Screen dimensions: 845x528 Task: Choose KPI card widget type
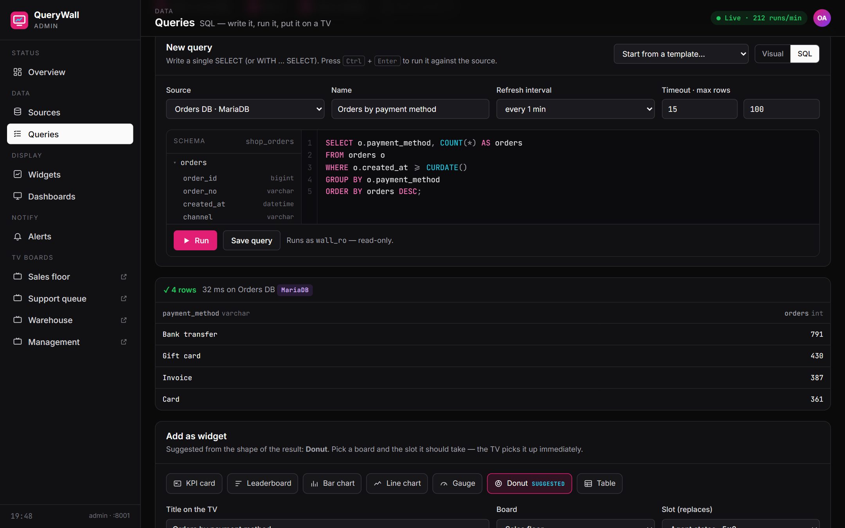pyautogui.click(x=194, y=483)
